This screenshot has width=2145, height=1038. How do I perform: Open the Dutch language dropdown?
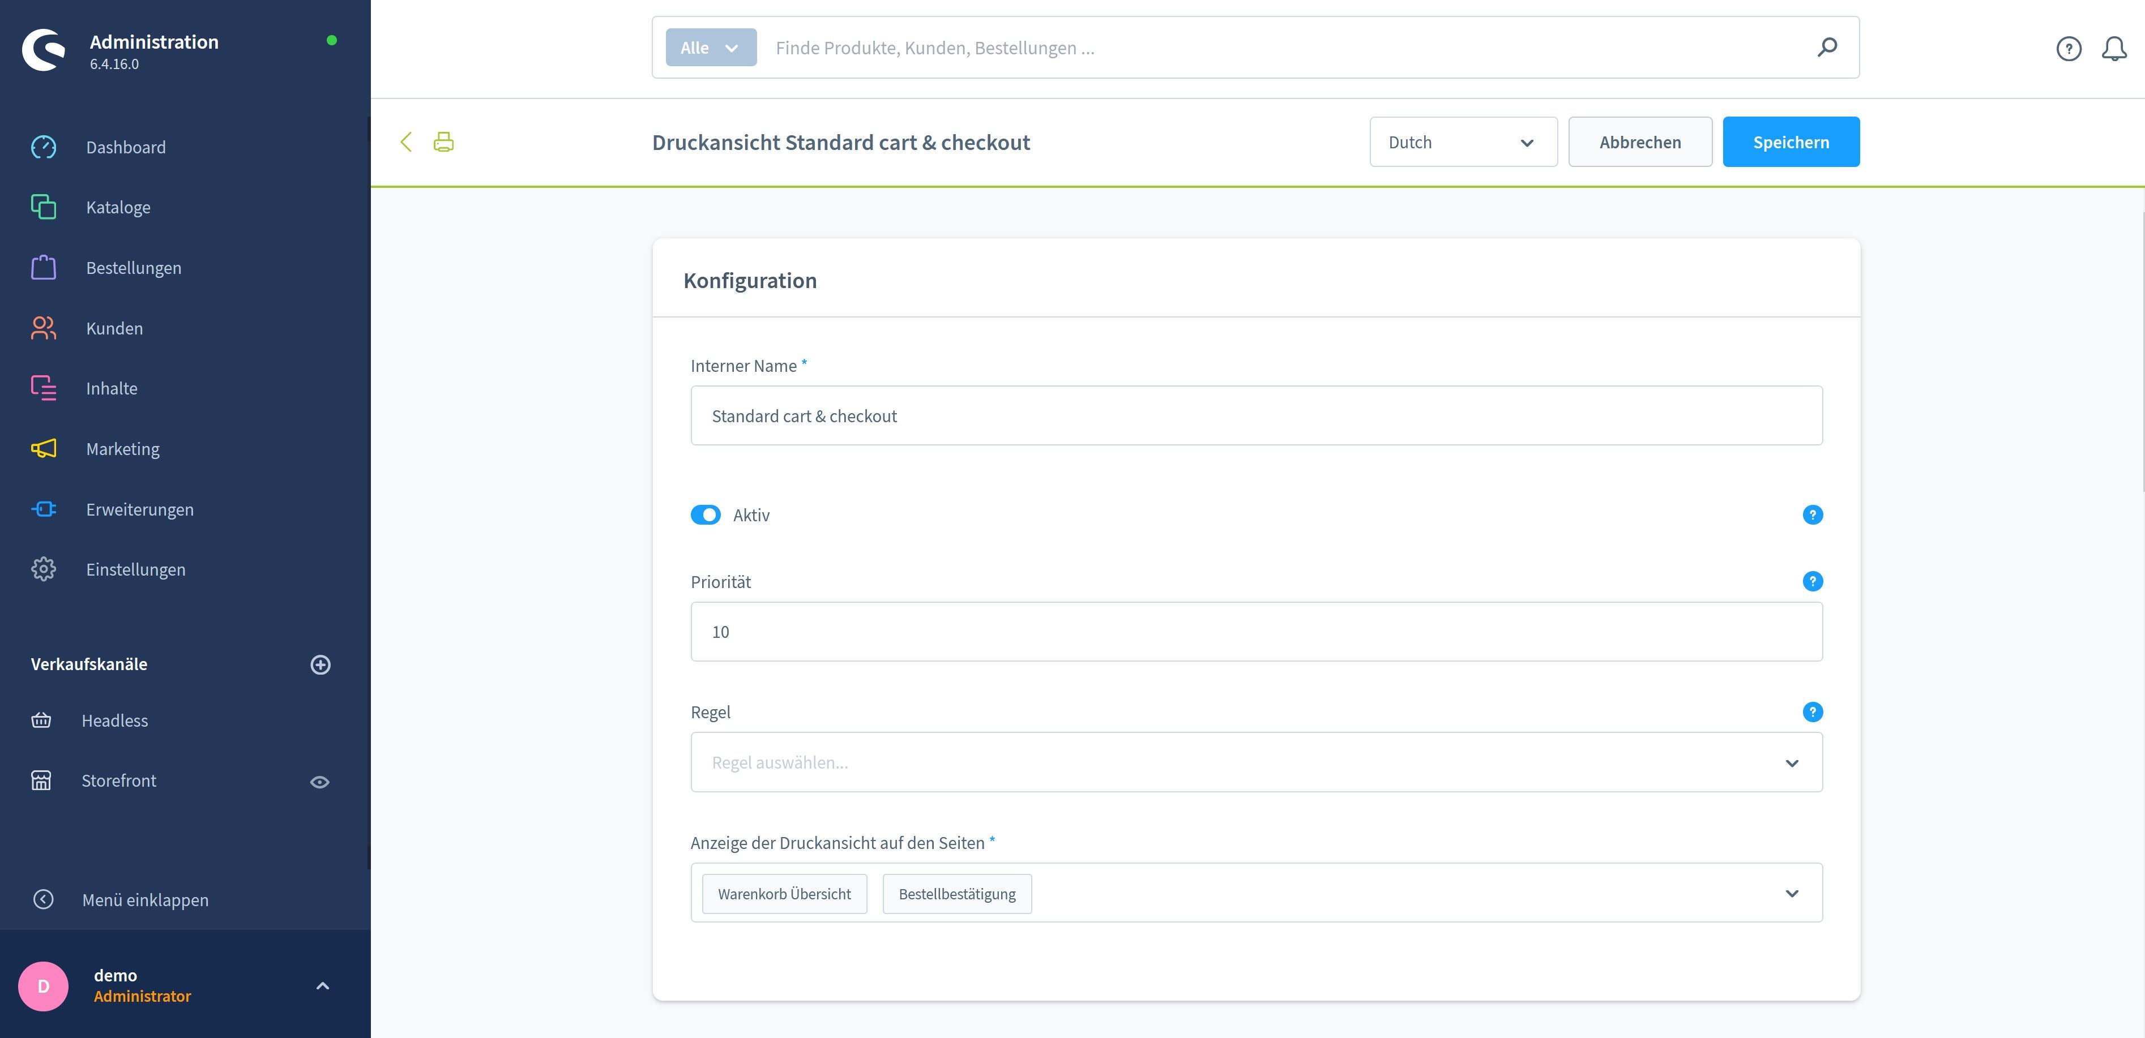1463,142
